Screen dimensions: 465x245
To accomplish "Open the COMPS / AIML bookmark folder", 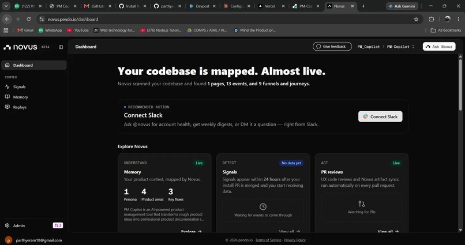I will point(207,30).
